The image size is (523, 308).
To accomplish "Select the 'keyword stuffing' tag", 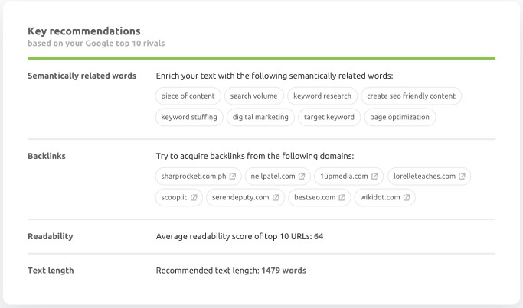I will tap(190, 117).
